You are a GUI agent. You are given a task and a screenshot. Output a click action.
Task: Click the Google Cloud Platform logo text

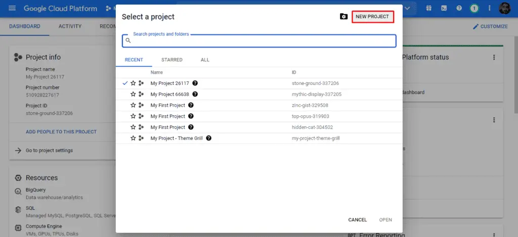pos(61,8)
